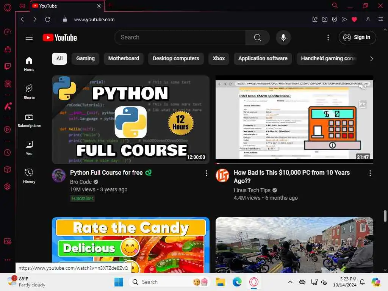Toggle captions on the $10,000 PC preview
Screen dimensions: 388x291
tap(363, 104)
